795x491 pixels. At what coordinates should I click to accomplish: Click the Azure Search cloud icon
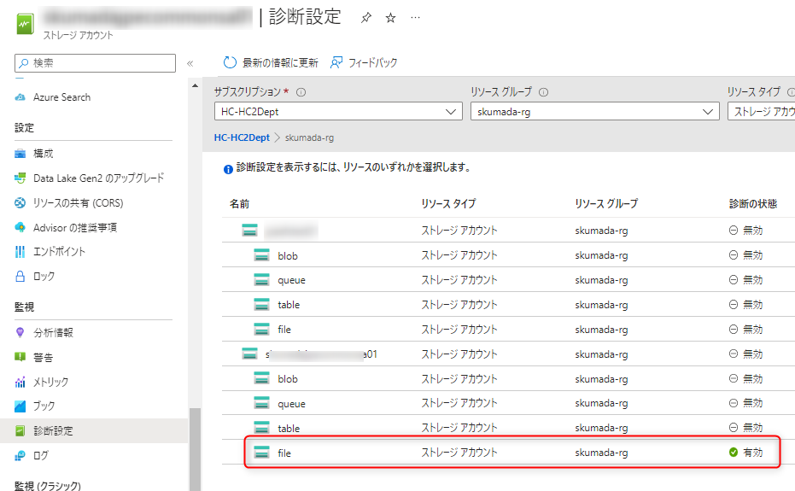(x=20, y=97)
